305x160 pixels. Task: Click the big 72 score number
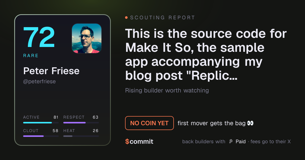click(x=39, y=37)
